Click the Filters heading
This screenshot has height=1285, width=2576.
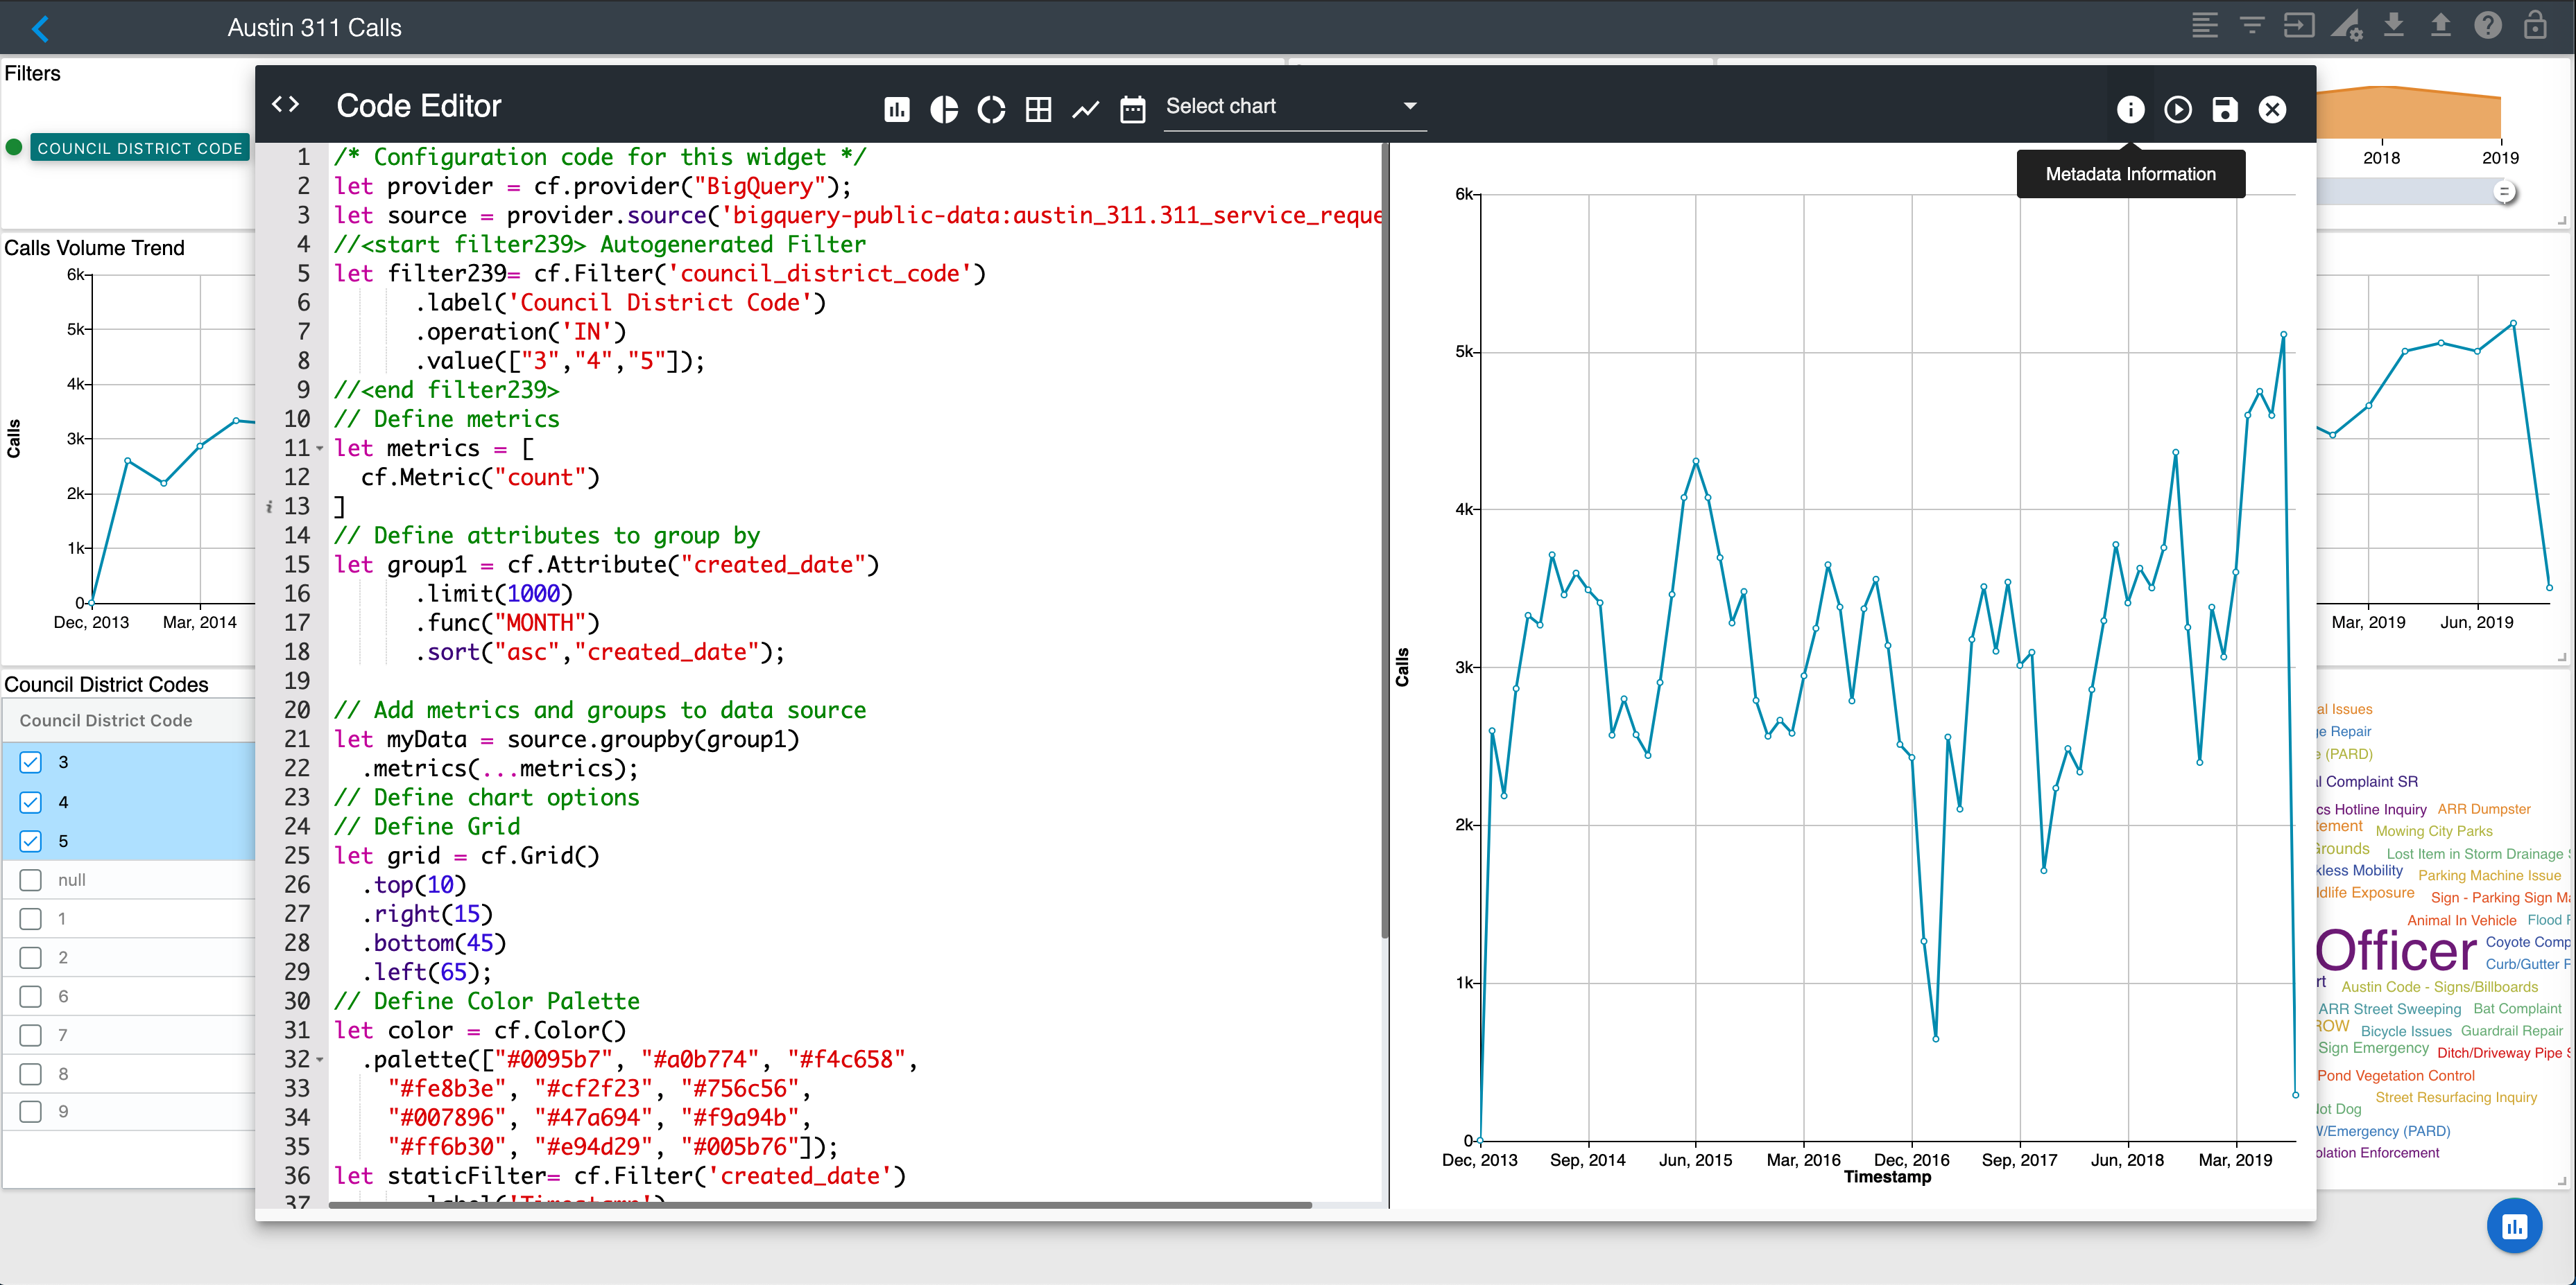point(32,73)
